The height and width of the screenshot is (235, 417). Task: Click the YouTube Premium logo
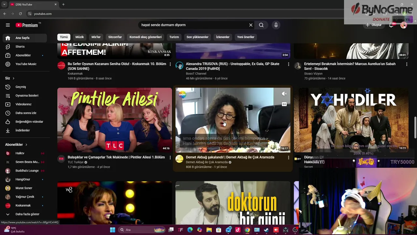click(27, 25)
